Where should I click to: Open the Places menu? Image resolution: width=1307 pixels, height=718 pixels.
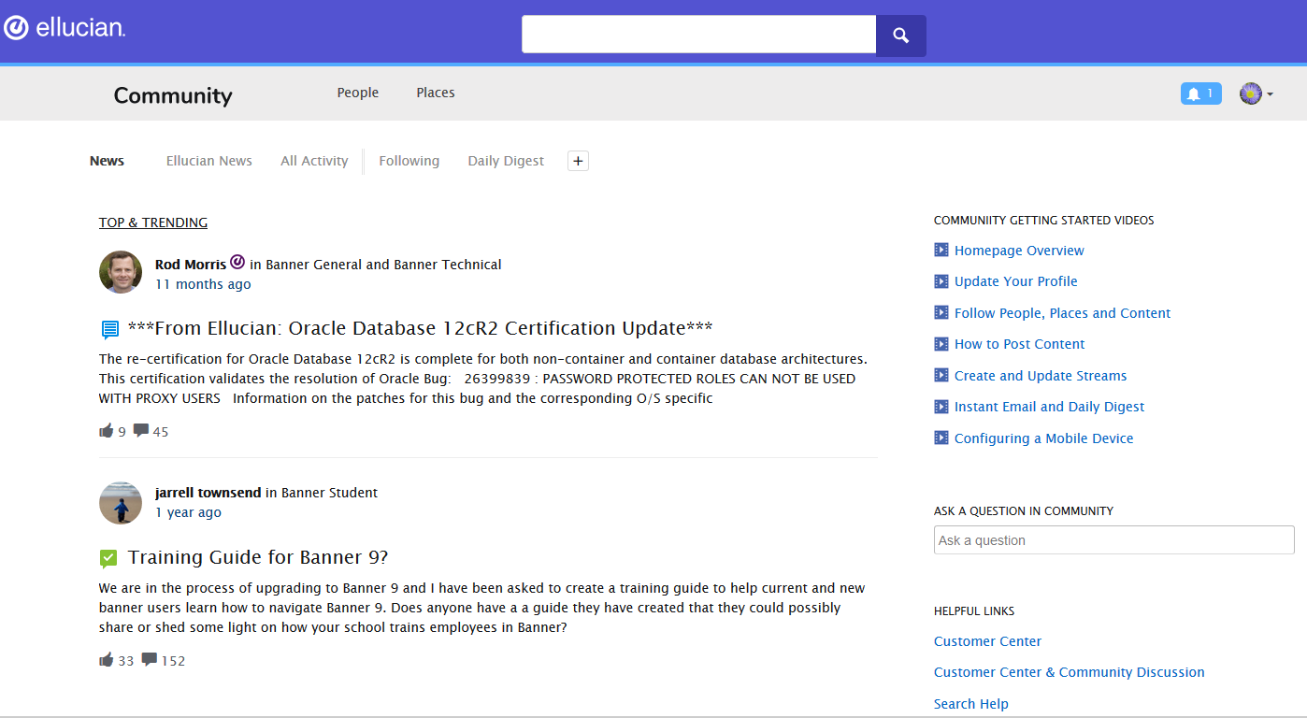[x=436, y=93]
